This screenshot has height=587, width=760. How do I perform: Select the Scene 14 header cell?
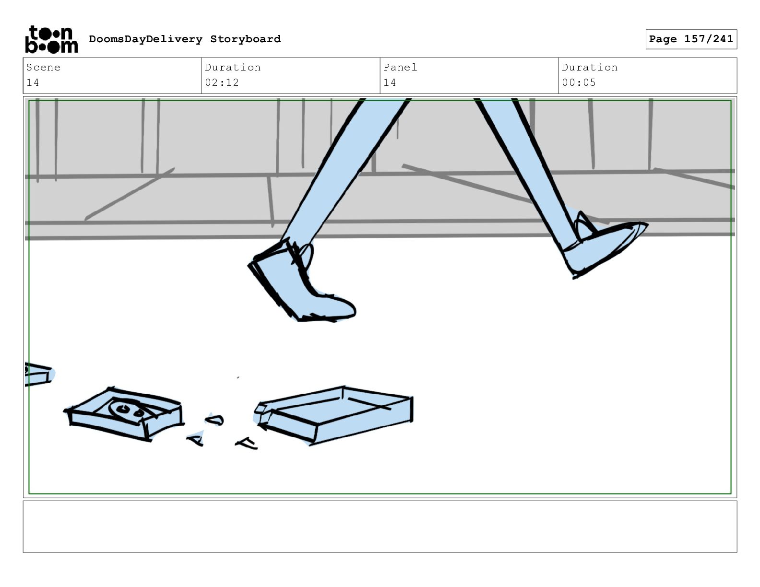click(x=112, y=76)
